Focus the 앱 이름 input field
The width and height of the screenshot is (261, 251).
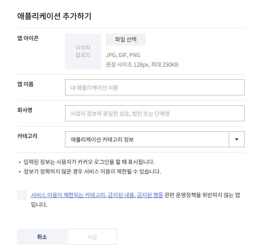tap(154, 87)
